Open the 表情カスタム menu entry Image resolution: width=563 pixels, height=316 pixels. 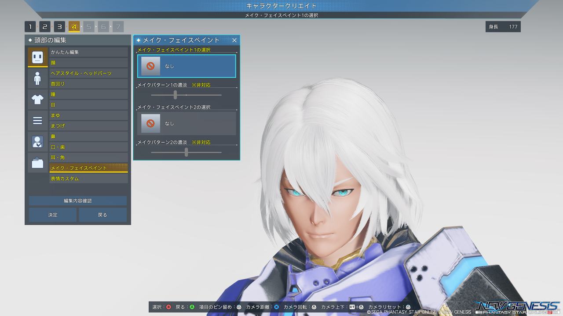click(x=88, y=179)
